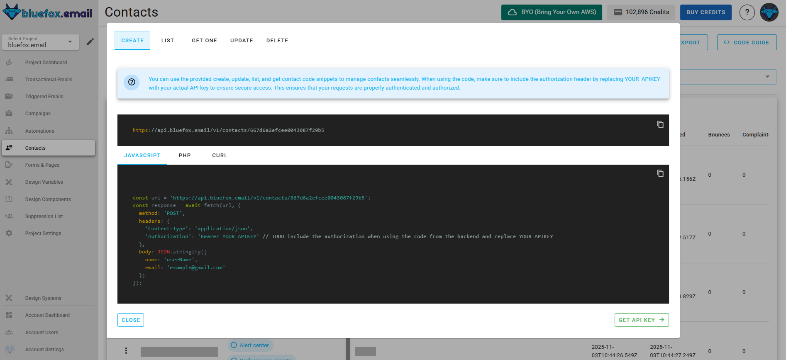
Task: Click the Account Settings sidebar icon
Action: pyautogui.click(x=10, y=349)
